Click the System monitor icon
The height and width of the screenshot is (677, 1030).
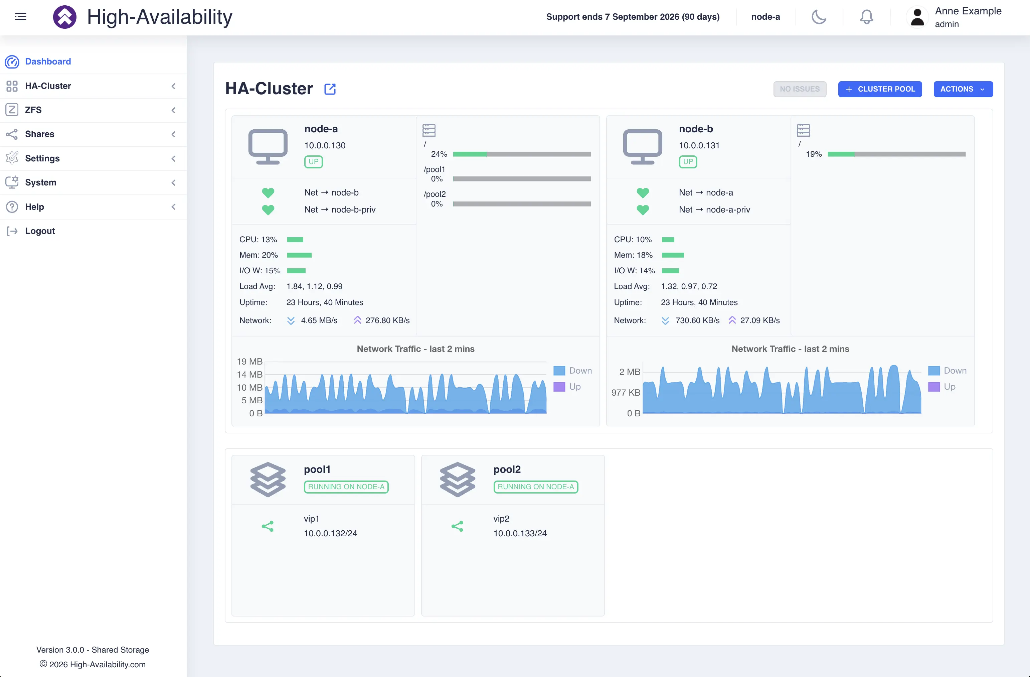click(12, 182)
